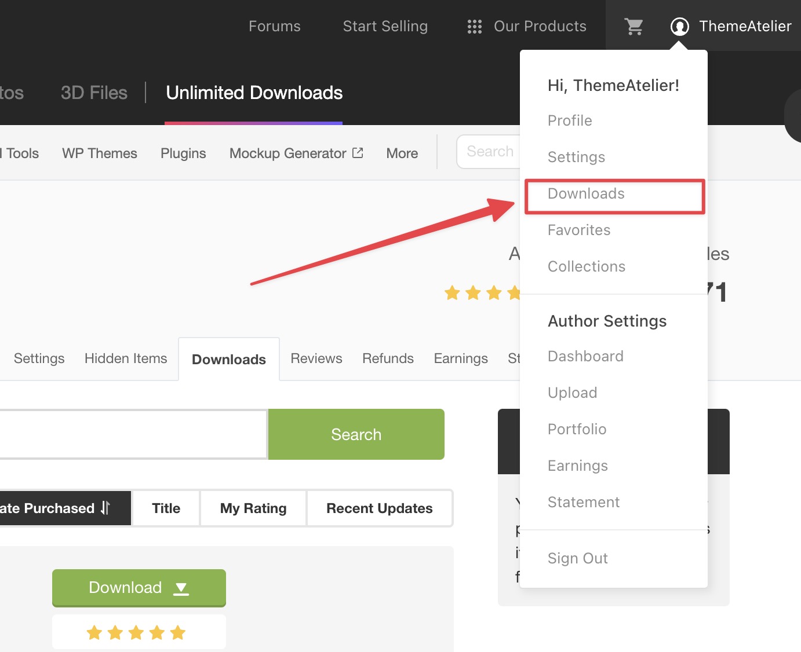This screenshot has height=652, width=801.
Task: Open the shopping cart
Action: 633,26
